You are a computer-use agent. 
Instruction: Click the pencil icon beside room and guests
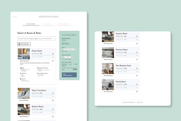pyautogui.click(x=72, y=57)
